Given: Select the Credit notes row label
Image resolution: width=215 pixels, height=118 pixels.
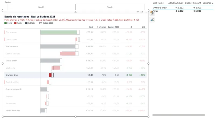Looking at the screenshot, I should [x=11, y=39].
